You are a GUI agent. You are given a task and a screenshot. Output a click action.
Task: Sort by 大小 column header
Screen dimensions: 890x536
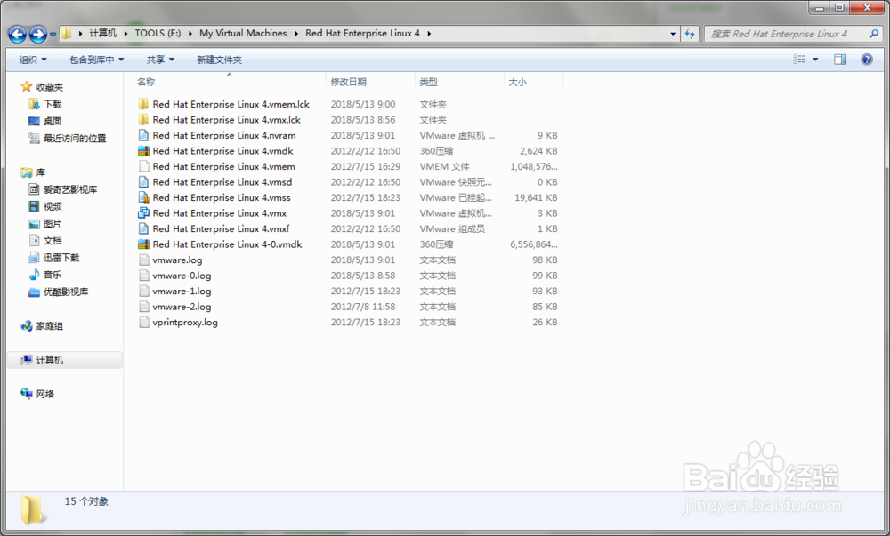(517, 82)
